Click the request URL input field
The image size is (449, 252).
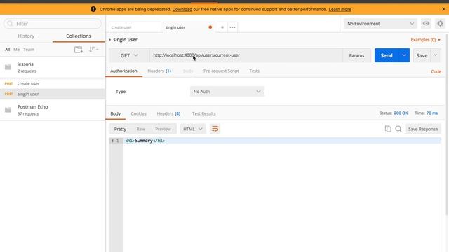[246, 55]
